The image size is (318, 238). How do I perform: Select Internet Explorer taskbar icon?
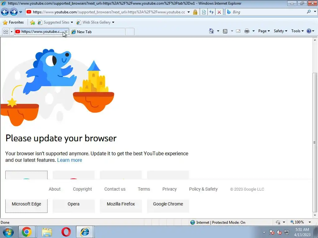(85, 232)
